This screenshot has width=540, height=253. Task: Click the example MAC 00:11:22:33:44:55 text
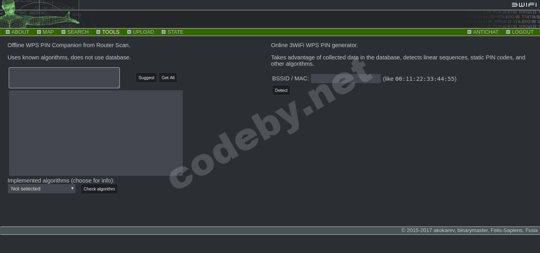425,79
